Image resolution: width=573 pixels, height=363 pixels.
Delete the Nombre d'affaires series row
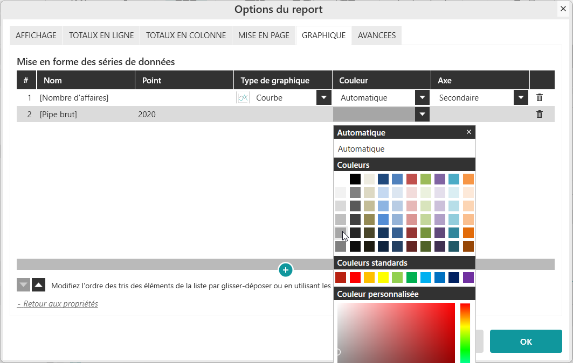coord(539,98)
